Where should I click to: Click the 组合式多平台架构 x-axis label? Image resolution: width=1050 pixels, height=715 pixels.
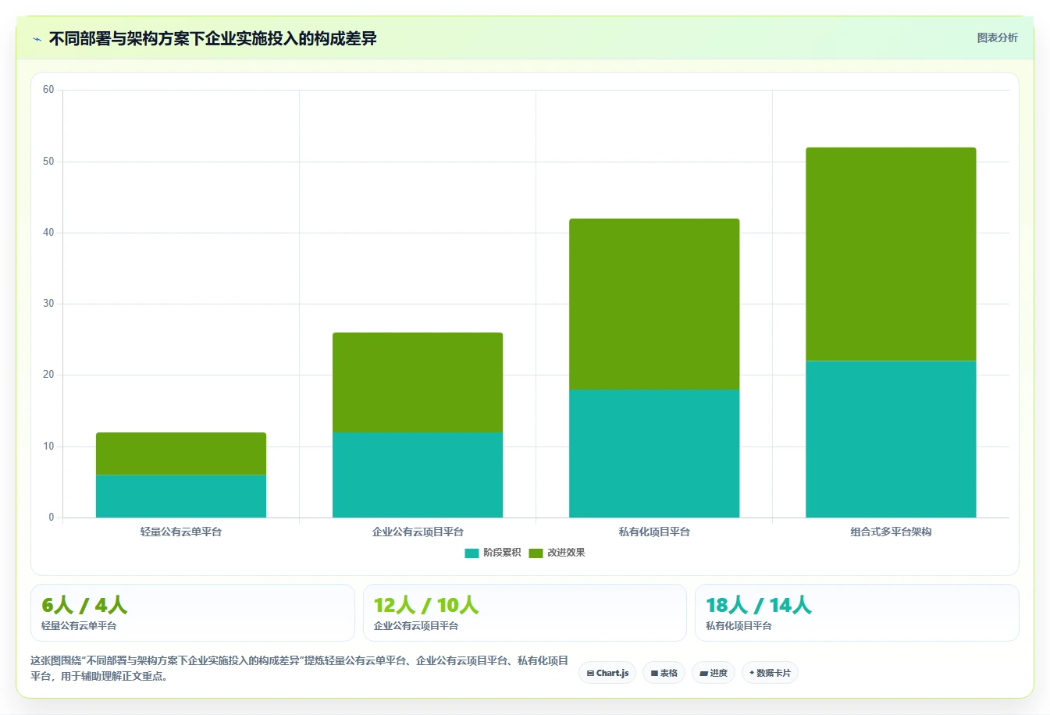click(891, 532)
